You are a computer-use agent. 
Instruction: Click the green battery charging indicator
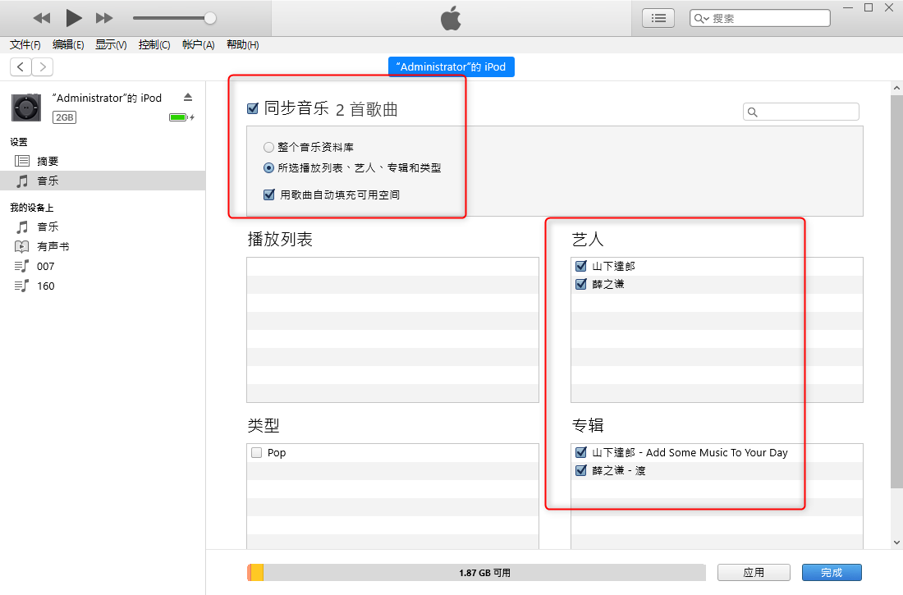[181, 117]
